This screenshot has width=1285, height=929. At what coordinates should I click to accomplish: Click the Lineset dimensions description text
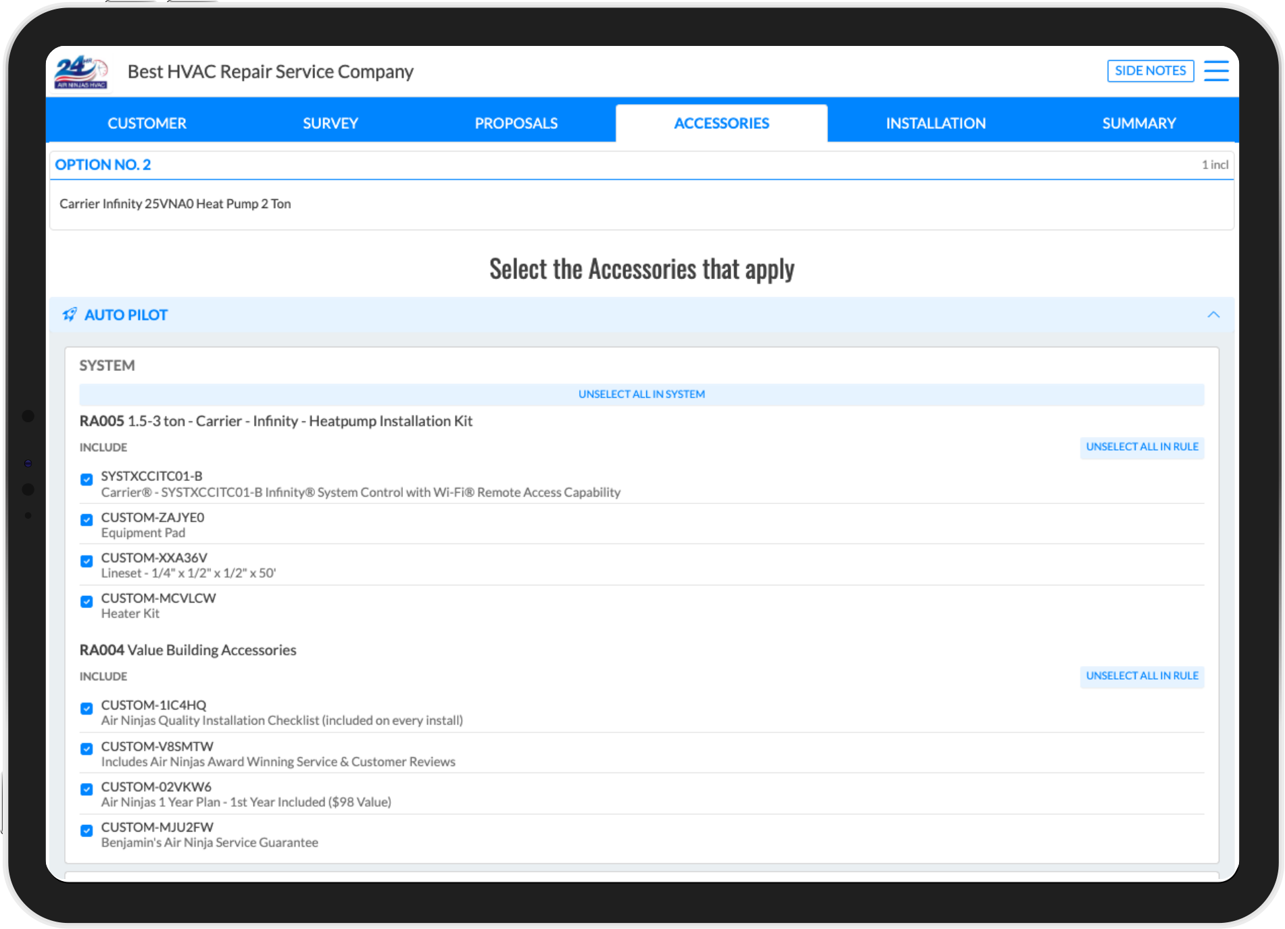pos(189,573)
